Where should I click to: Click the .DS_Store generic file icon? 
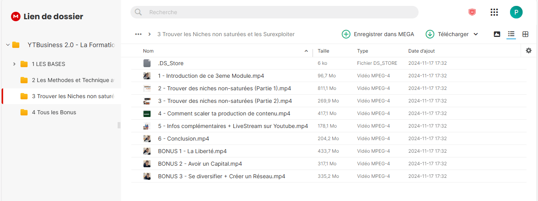(x=147, y=63)
